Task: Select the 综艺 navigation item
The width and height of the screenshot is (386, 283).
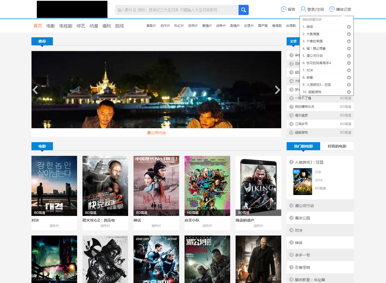Action: (81, 26)
